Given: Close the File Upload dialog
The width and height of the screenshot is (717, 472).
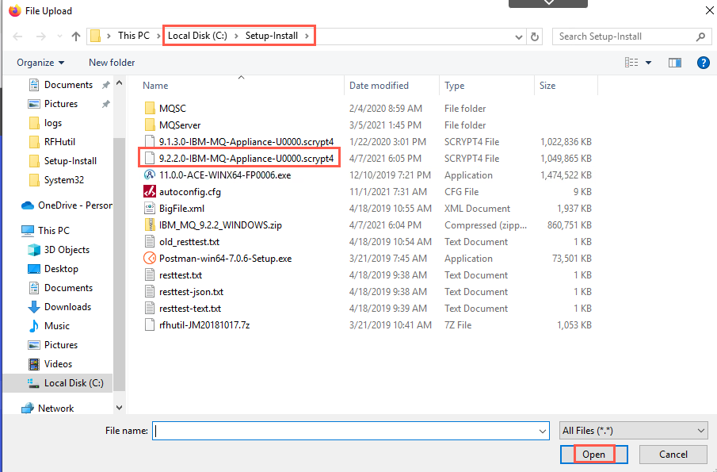Looking at the screenshot, I should (x=709, y=10).
